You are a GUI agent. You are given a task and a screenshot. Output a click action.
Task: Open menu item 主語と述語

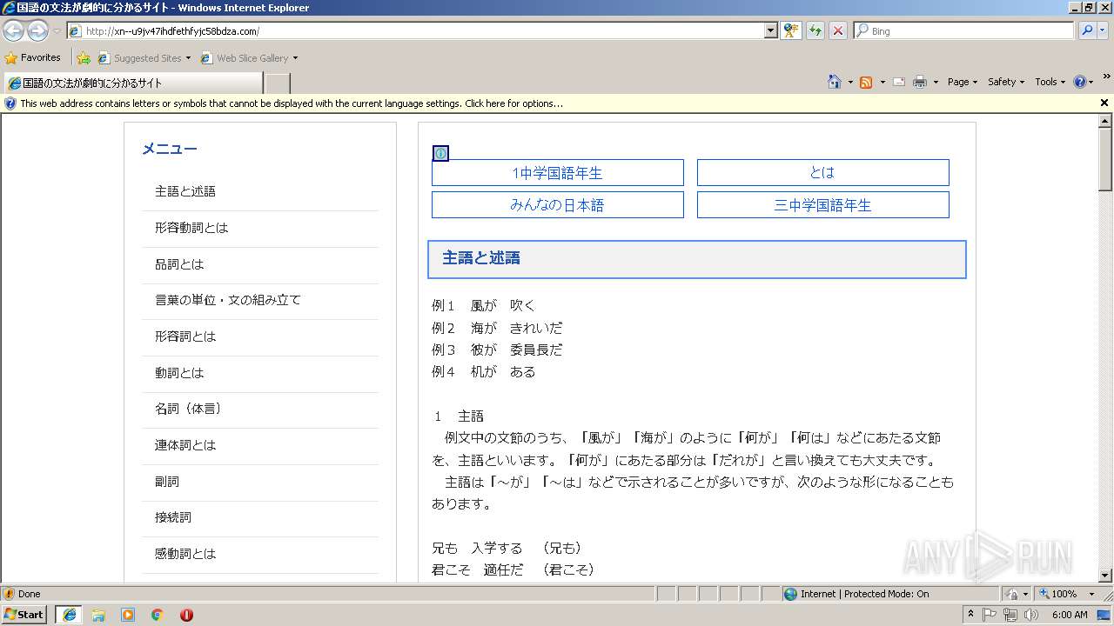(x=185, y=191)
